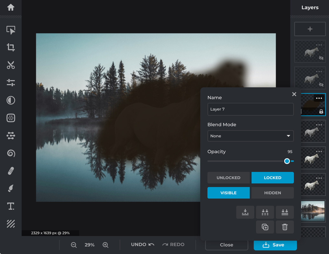The width and height of the screenshot is (329, 254).
Task: Select the spiral Retouch tool
Action: (11, 153)
